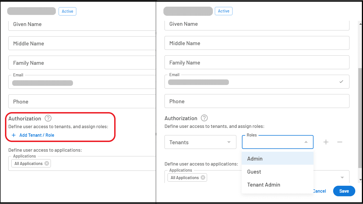Image resolution: width=363 pixels, height=204 pixels.
Task: Toggle the Active status badge in right panel
Action: 223,11
